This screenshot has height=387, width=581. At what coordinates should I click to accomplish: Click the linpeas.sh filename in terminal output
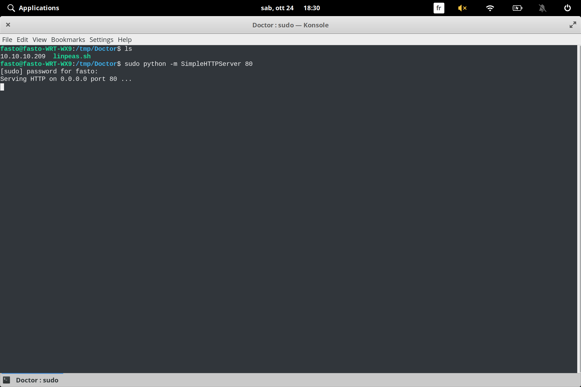click(x=72, y=56)
